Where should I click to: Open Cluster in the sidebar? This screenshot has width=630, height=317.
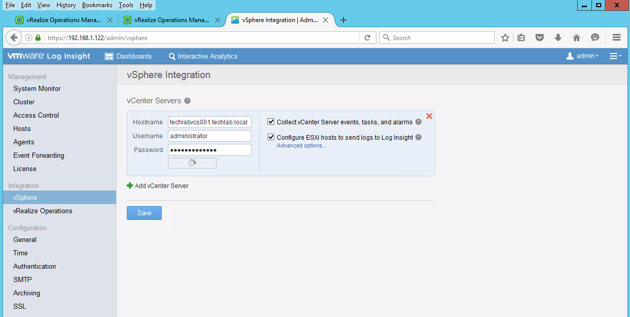pos(24,102)
